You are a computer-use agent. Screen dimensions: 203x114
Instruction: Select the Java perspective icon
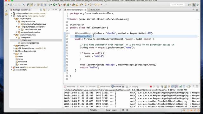point(194,5)
